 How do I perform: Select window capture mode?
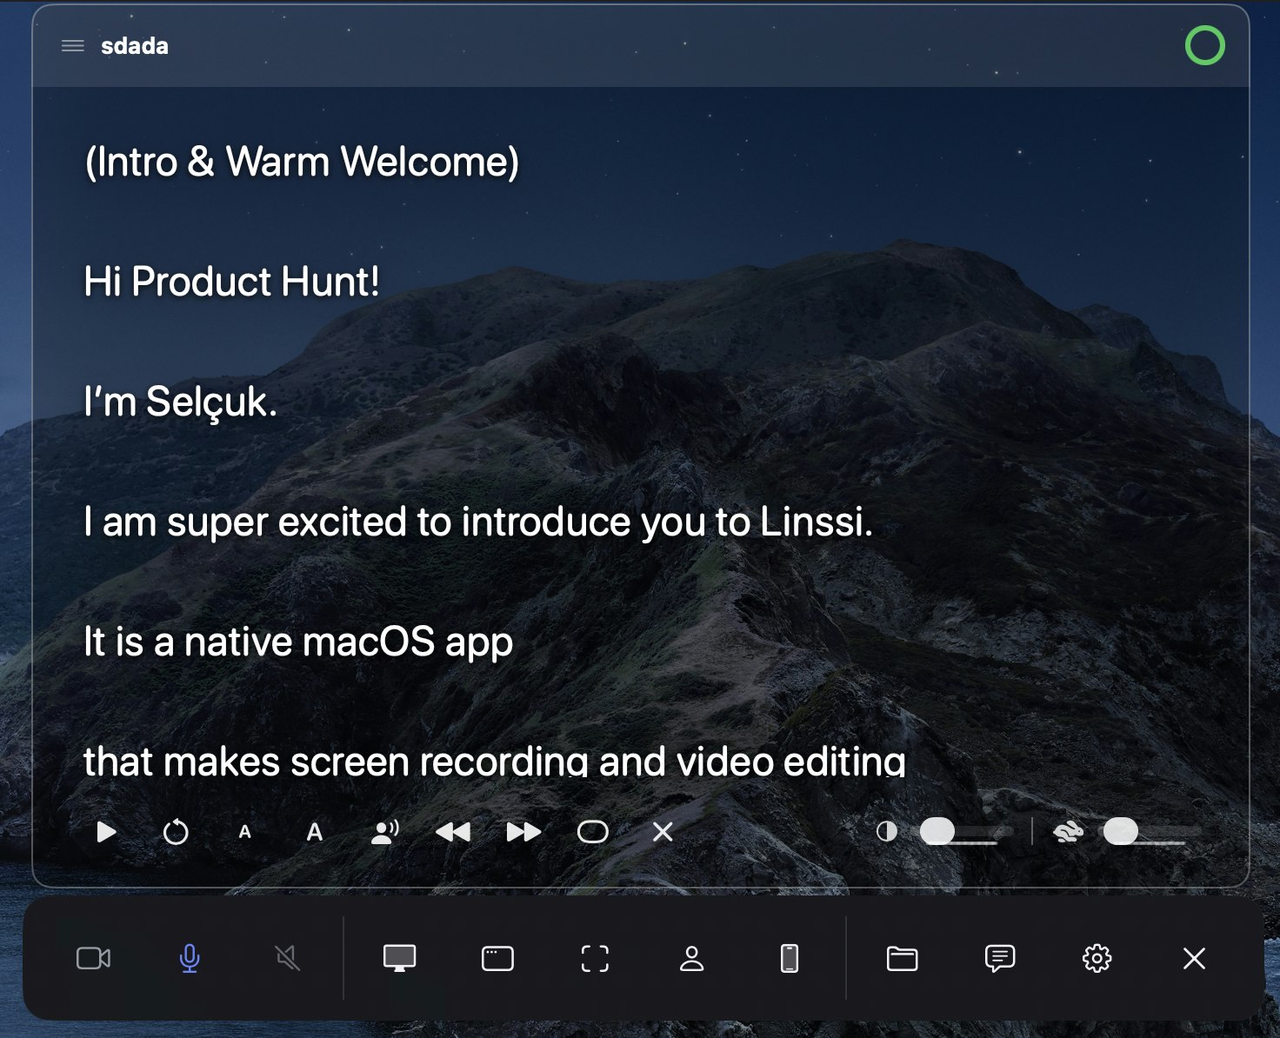(x=497, y=959)
